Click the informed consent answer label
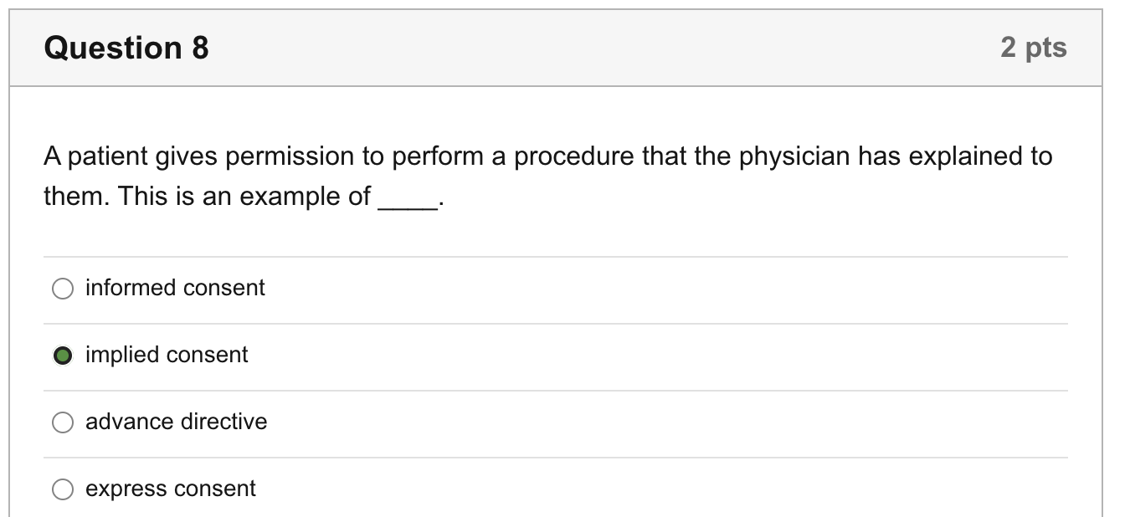 (174, 288)
